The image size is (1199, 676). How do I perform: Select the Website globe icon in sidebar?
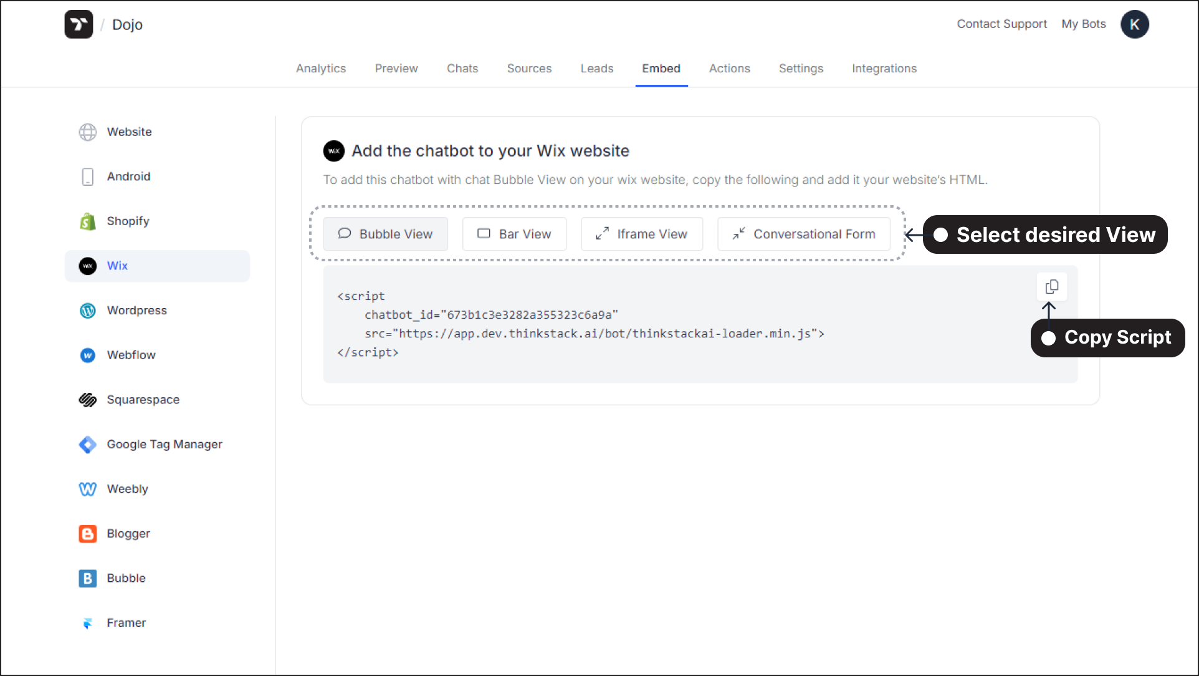(88, 132)
